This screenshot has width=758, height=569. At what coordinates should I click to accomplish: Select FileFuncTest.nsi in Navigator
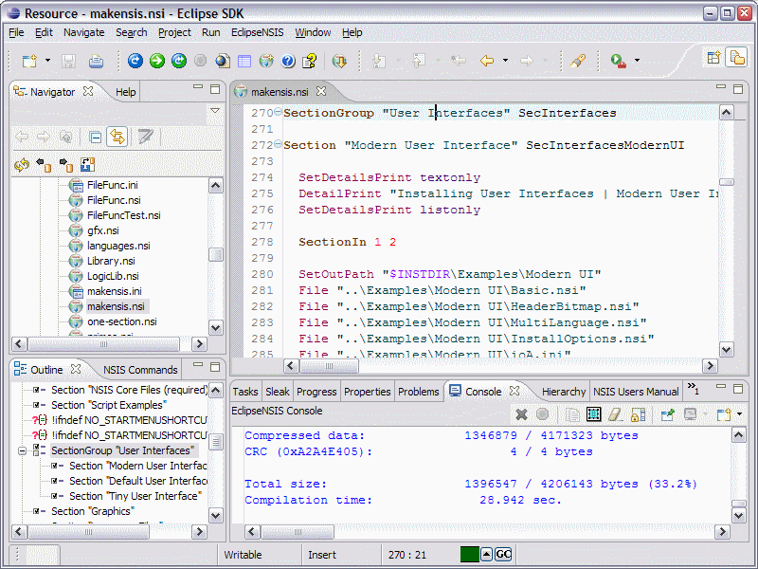(x=124, y=215)
